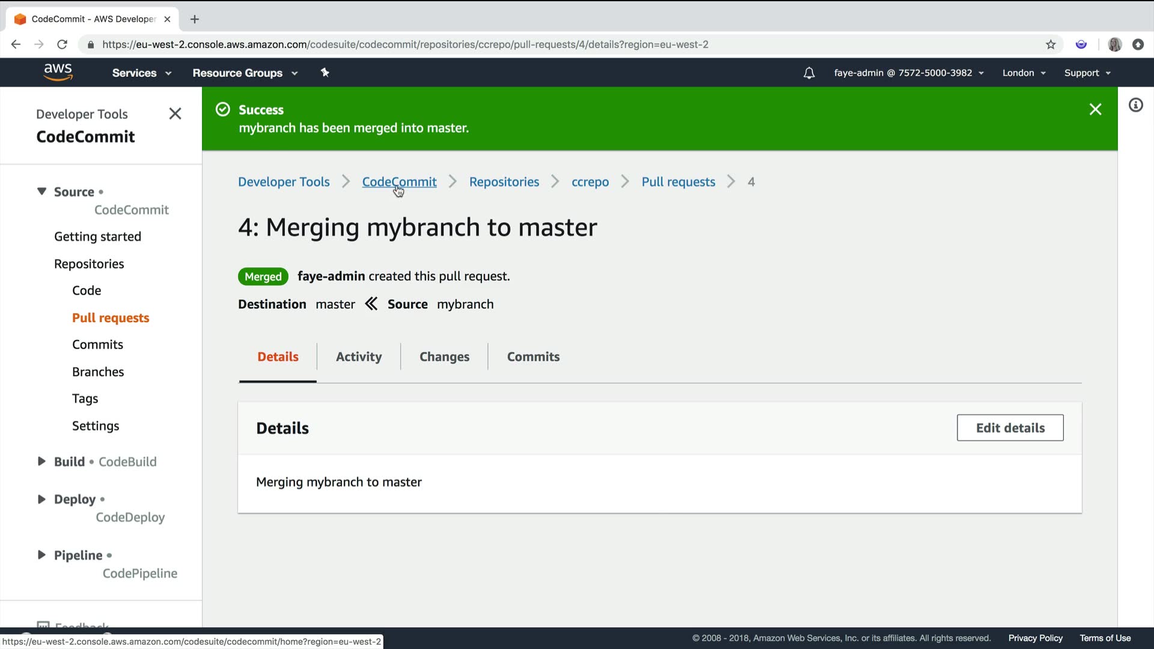Expand the Pipeline CodePipeline section
1154x649 pixels.
tap(41, 555)
